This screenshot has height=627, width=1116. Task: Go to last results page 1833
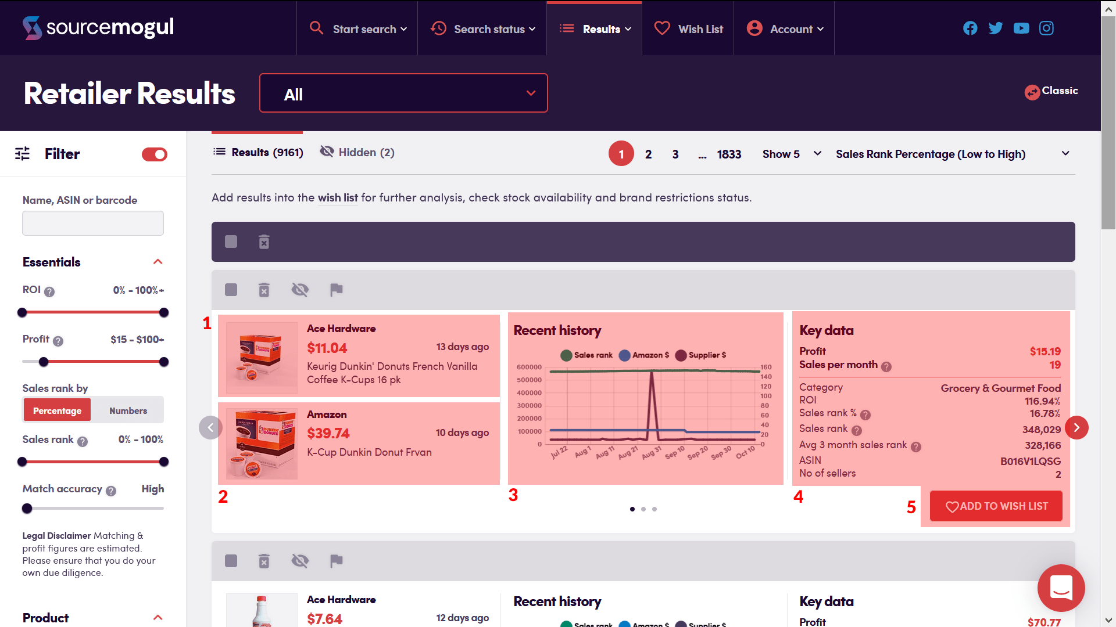click(729, 154)
